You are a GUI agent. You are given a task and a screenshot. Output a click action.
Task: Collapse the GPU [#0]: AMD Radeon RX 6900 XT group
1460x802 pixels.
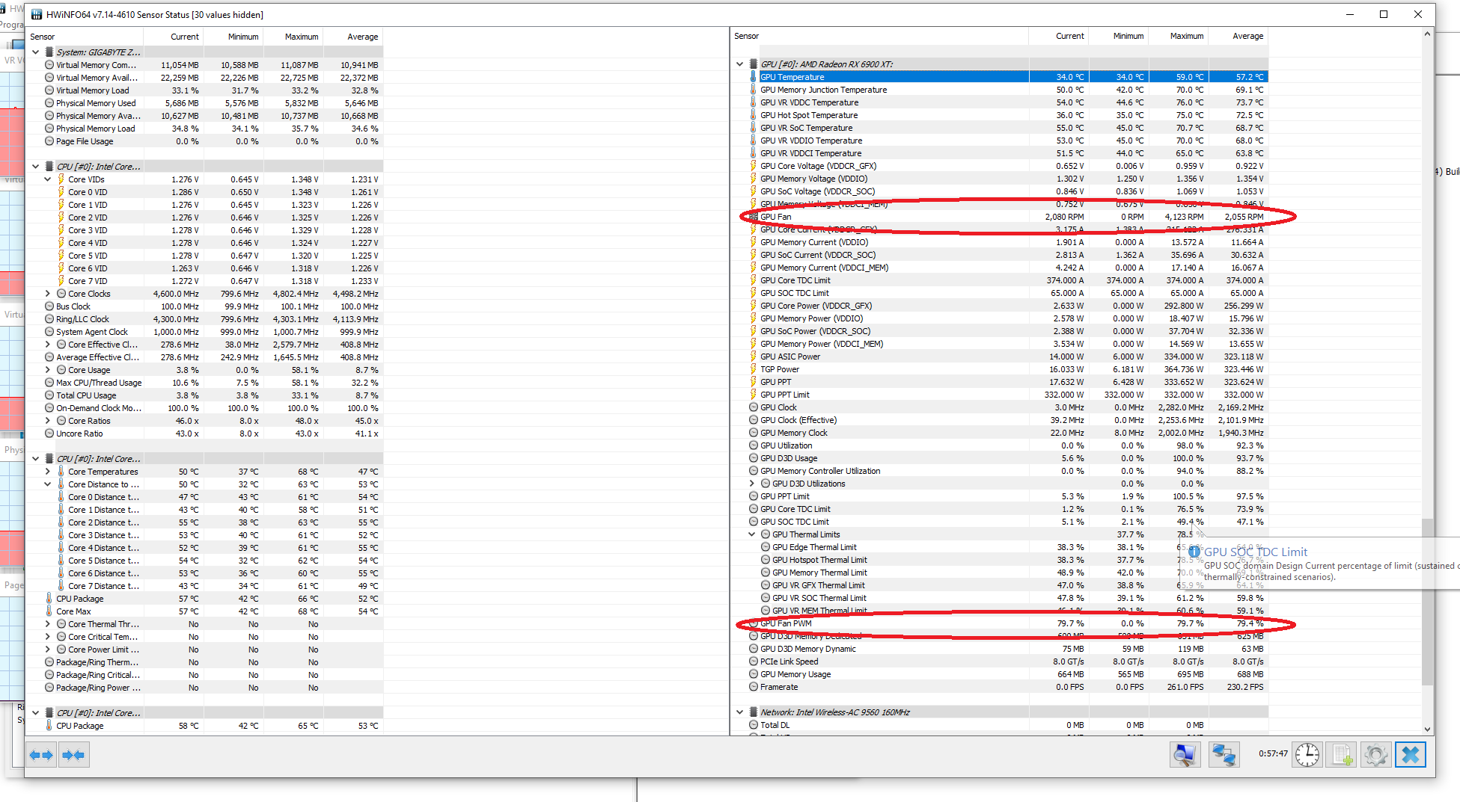coord(740,64)
